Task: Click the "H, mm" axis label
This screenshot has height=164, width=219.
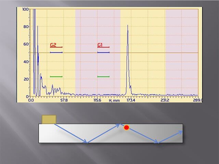Action: 114,100
